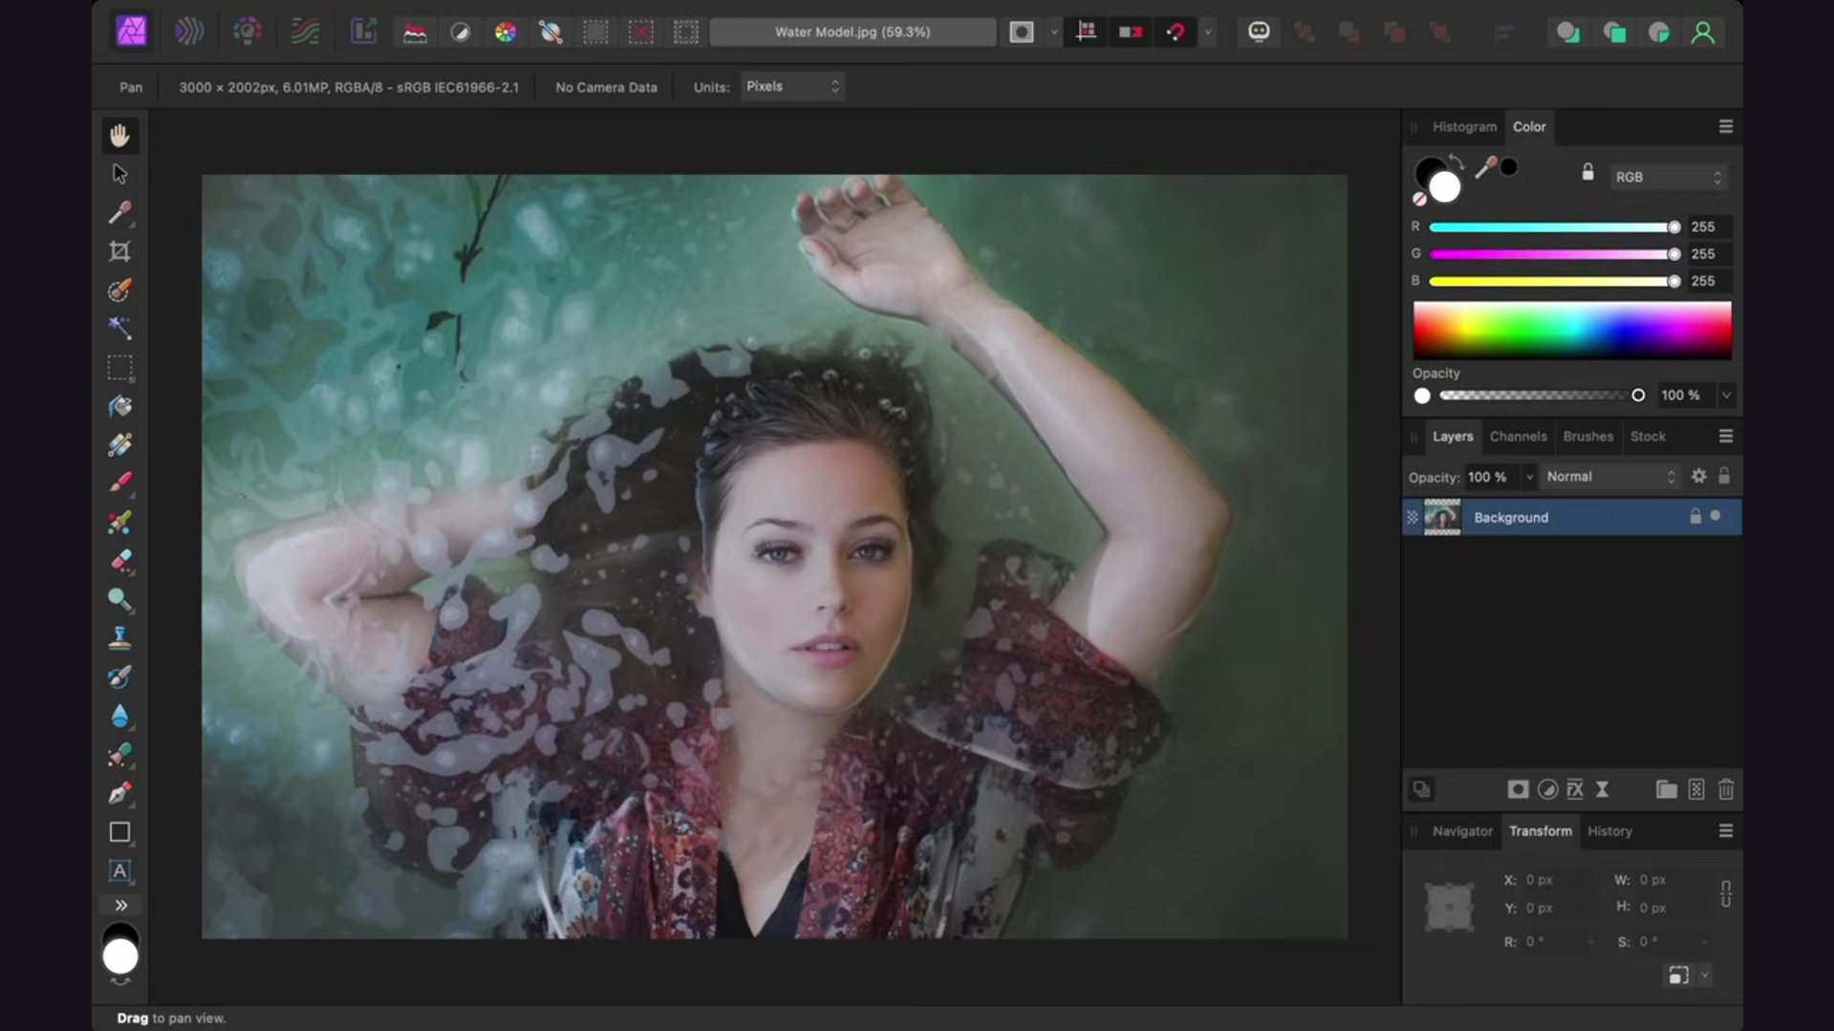Select the Pen tool
Image resolution: width=1834 pixels, height=1031 pixels.
(119, 793)
